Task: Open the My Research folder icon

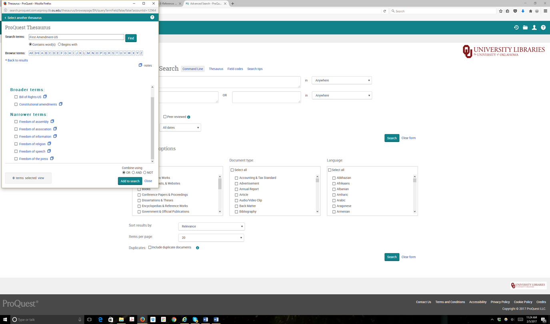Action: coord(525,28)
